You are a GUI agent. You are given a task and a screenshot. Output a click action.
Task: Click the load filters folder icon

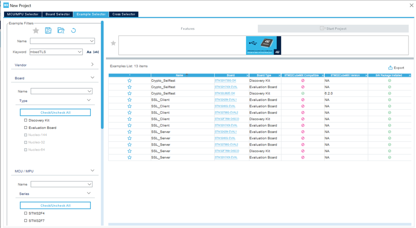[61, 30]
